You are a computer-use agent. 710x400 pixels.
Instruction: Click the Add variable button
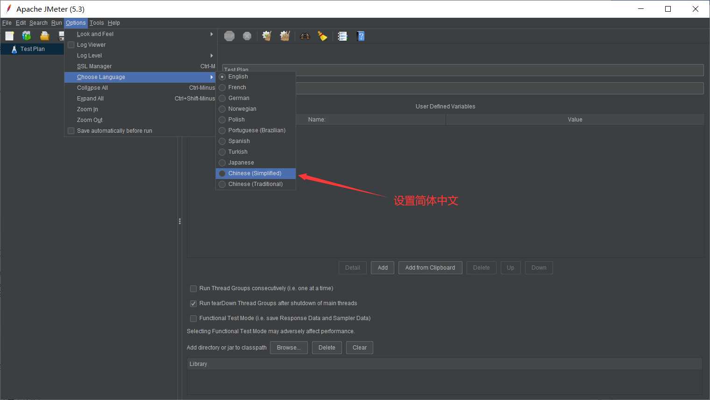click(x=383, y=268)
